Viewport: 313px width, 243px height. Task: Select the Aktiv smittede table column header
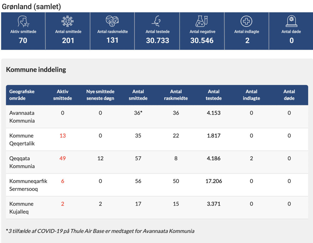63,95
